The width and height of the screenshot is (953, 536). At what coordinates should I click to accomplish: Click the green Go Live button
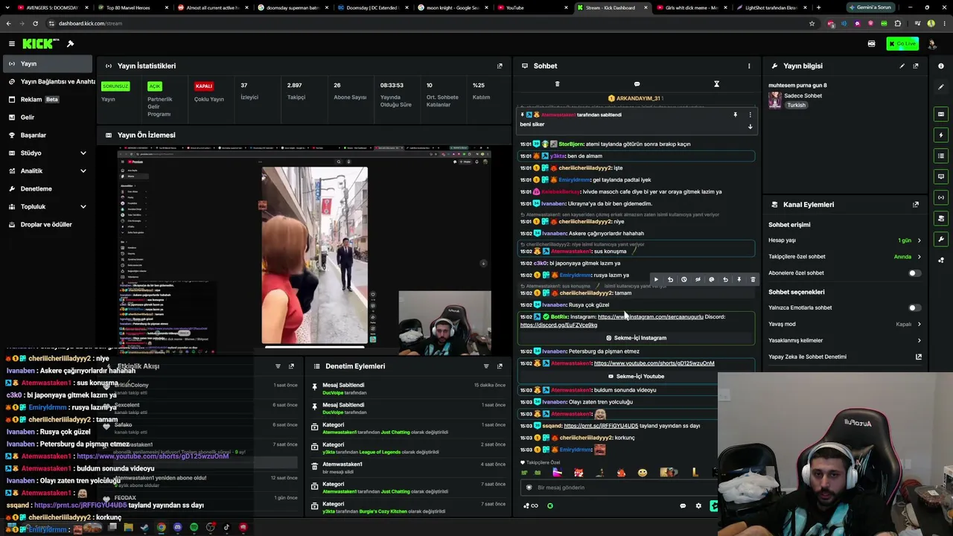point(902,44)
